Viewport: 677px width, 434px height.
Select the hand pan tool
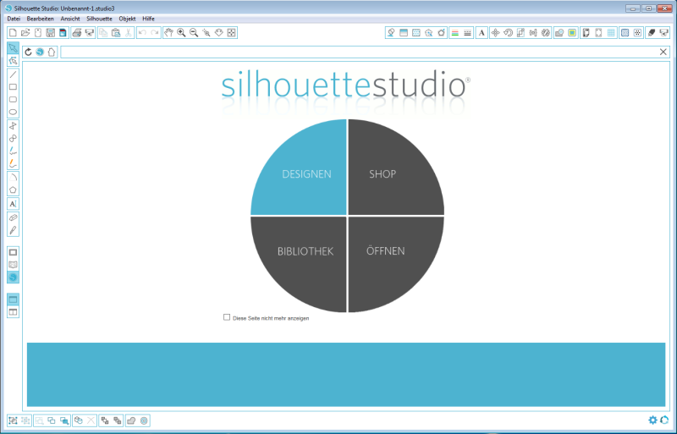[168, 33]
